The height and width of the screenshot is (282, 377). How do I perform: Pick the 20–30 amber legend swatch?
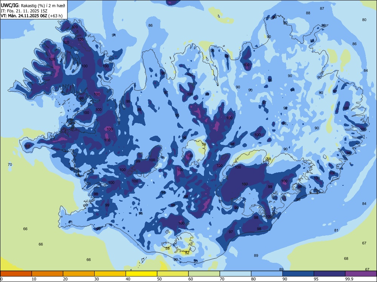tap(79, 274)
